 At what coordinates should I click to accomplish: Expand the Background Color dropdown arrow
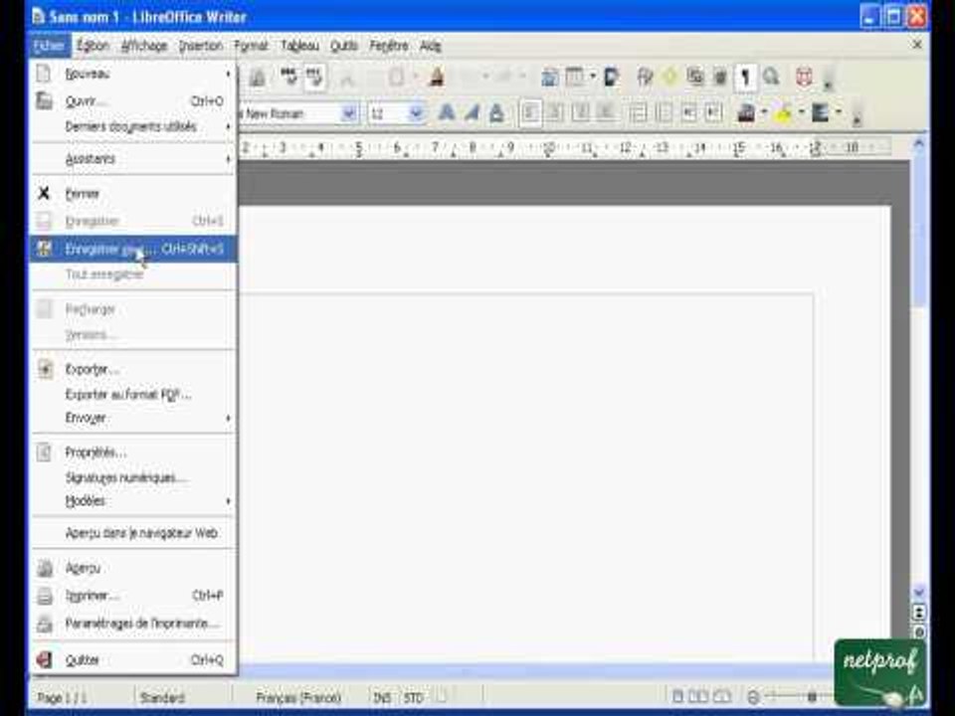click(838, 112)
